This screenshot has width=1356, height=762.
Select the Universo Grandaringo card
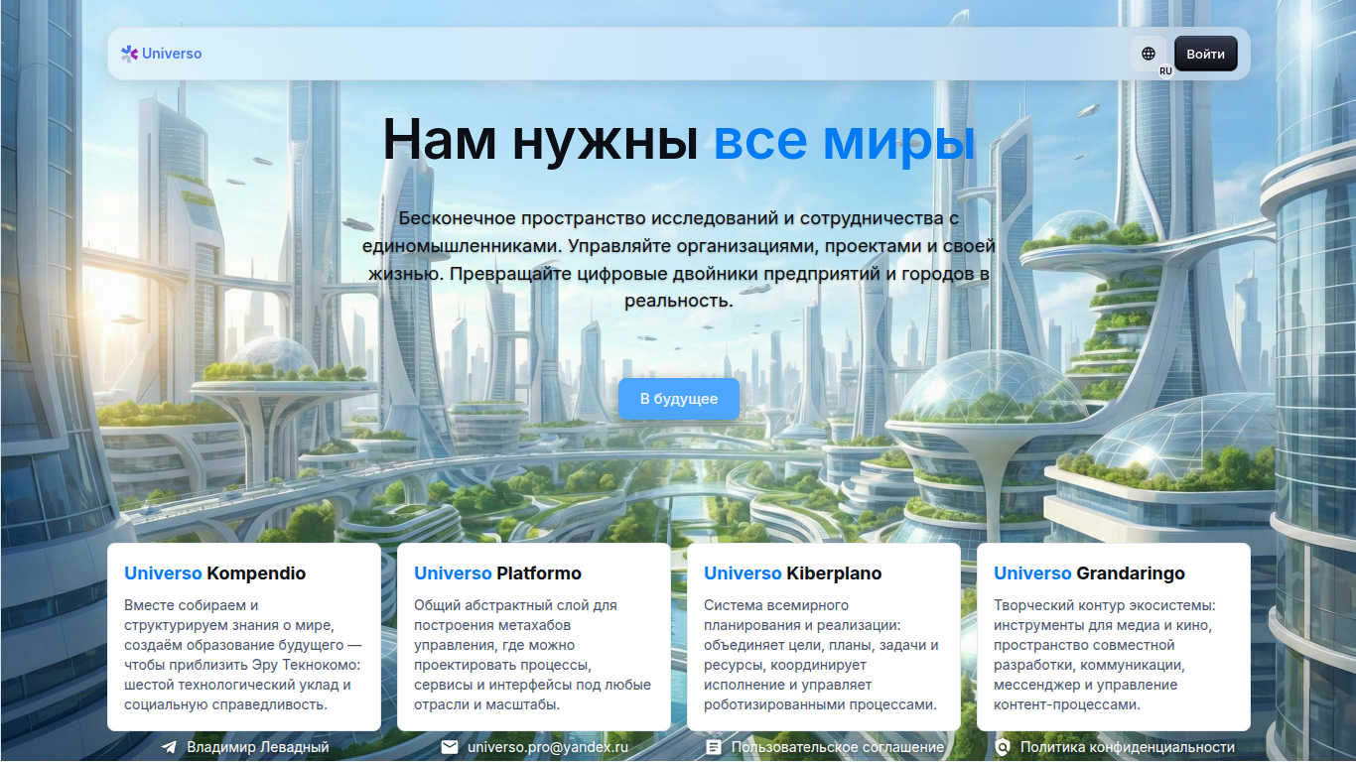1114,635
